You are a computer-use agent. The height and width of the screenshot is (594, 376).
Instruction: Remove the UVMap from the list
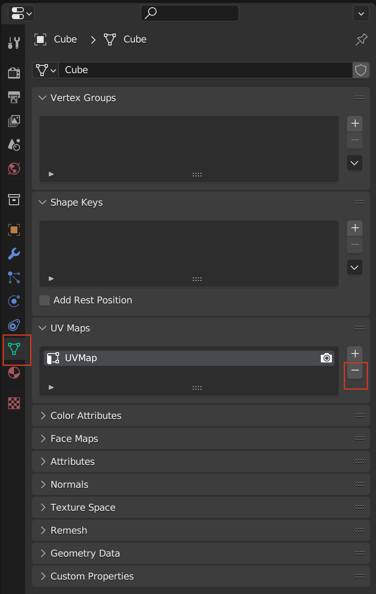click(x=355, y=370)
